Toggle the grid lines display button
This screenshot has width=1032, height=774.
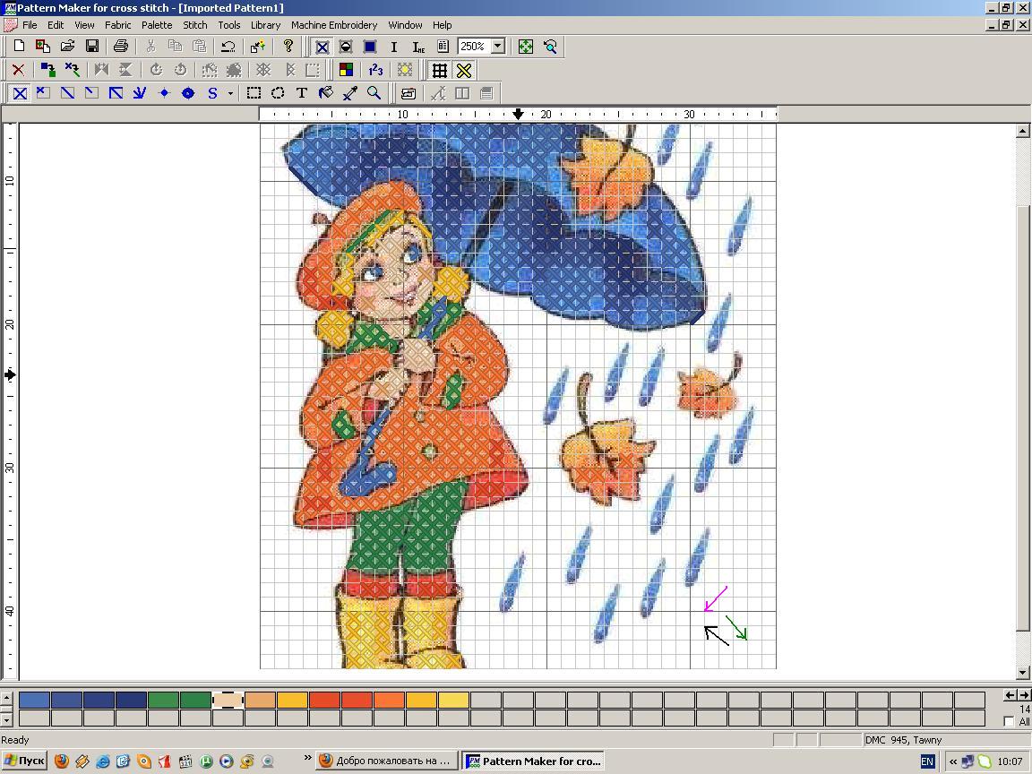click(440, 70)
